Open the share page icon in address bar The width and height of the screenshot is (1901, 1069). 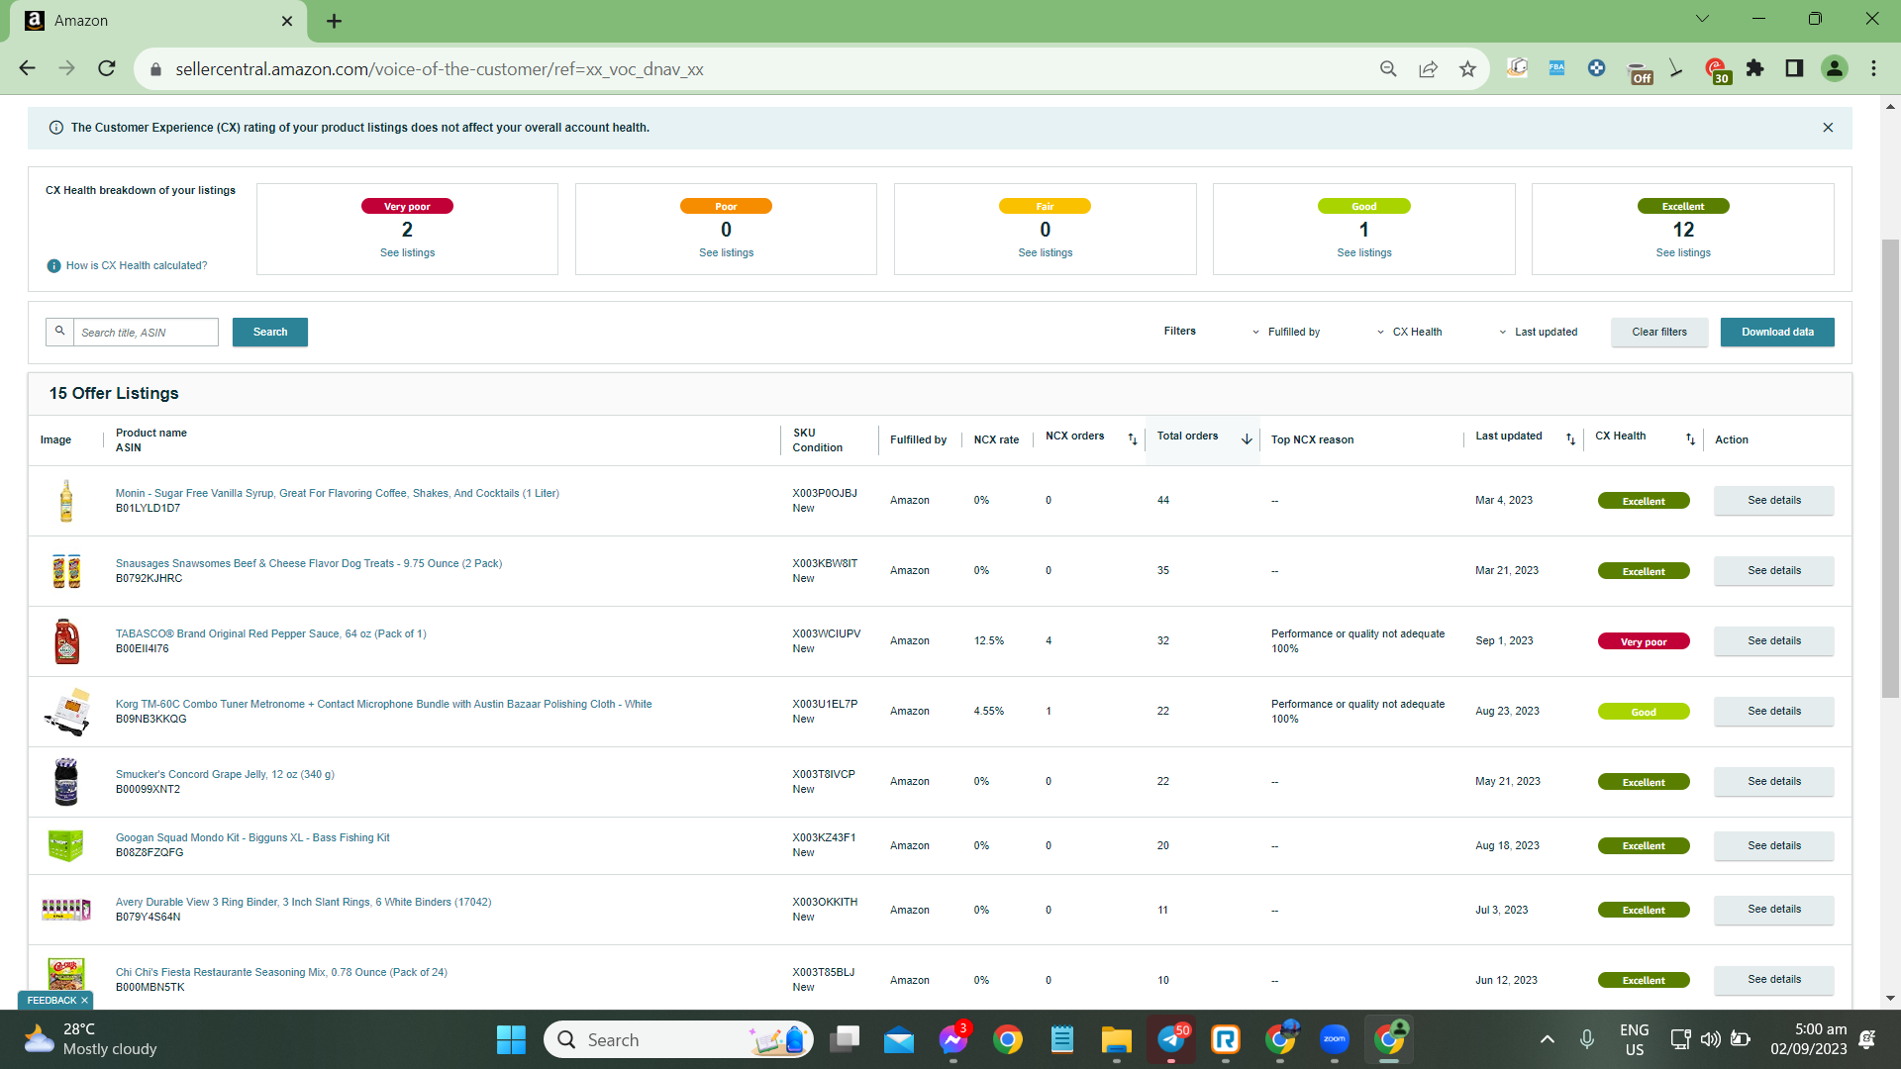(x=1428, y=68)
